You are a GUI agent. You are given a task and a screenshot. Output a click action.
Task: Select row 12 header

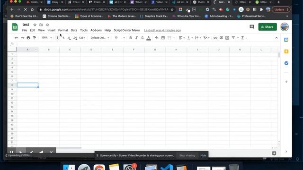coord(12,102)
